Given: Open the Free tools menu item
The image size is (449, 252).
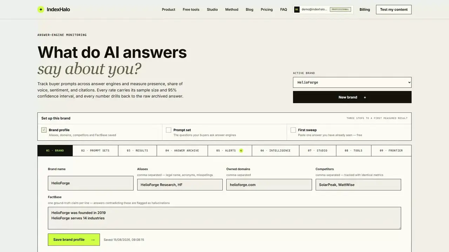Looking at the screenshot, I should tap(191, 9).
